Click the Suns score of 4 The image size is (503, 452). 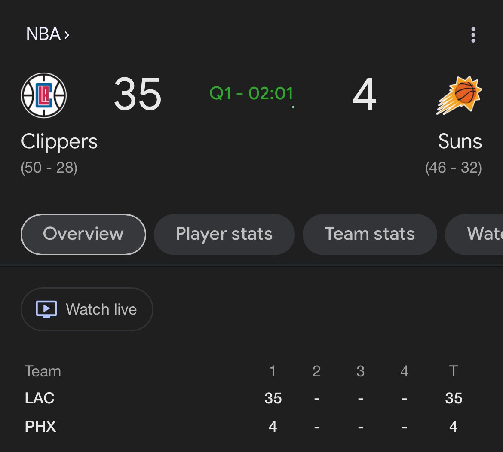pos(364,94)
